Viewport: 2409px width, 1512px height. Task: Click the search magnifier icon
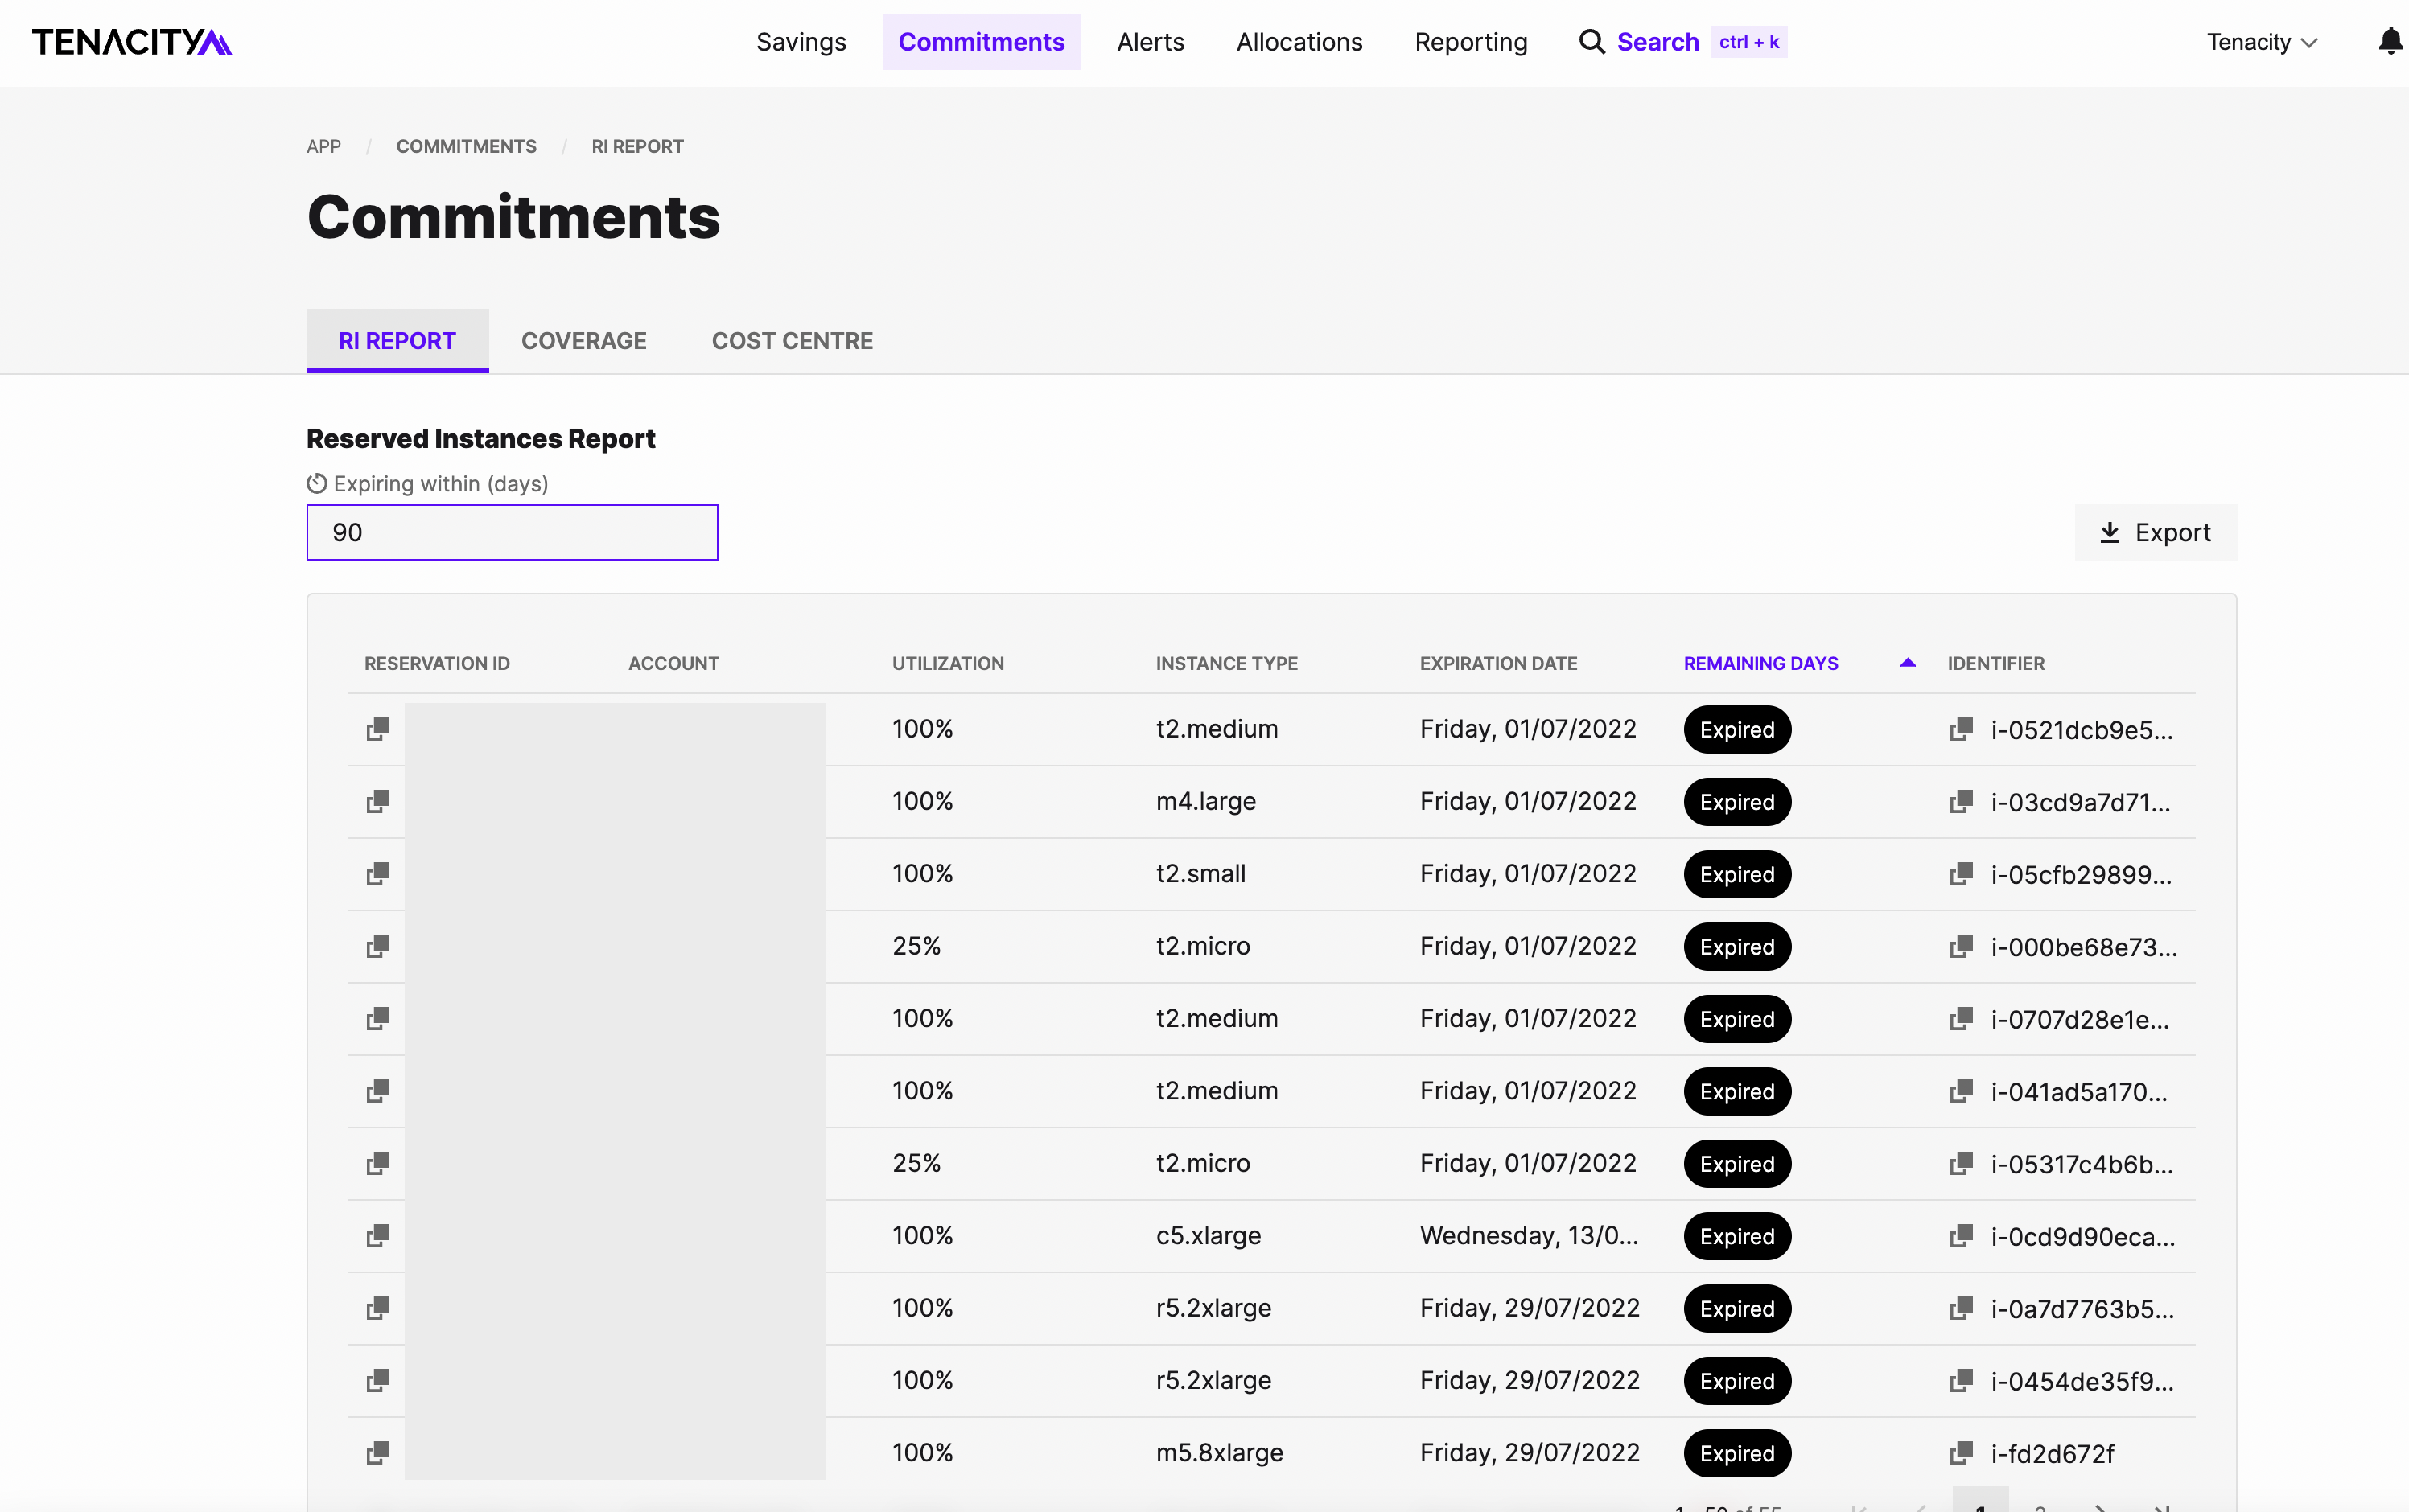click(1591, 42)
